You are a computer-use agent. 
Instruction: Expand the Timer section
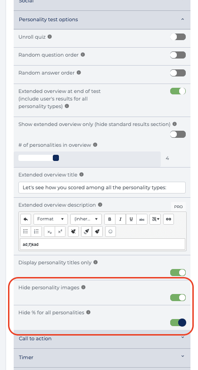[x=102, y=357]
